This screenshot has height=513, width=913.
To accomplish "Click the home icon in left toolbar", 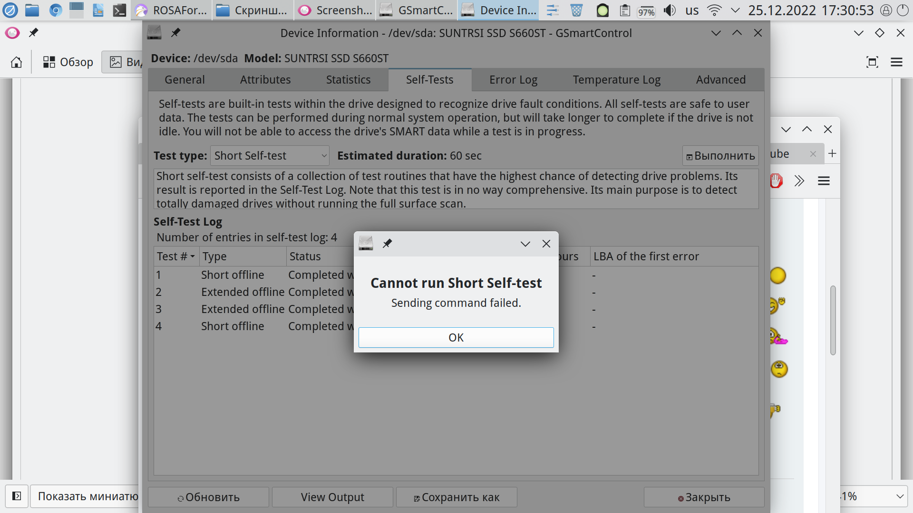I will [16, 62].
